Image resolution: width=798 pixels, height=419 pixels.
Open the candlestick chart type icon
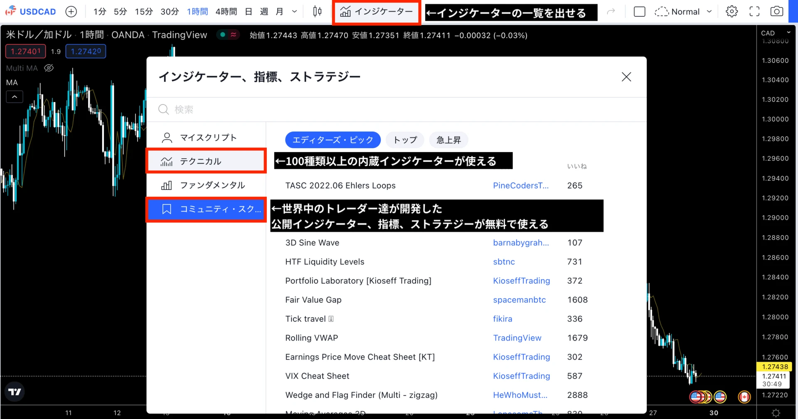318,12
